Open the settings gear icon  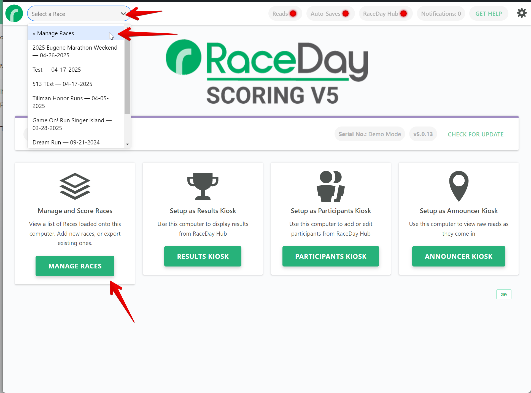521,13
